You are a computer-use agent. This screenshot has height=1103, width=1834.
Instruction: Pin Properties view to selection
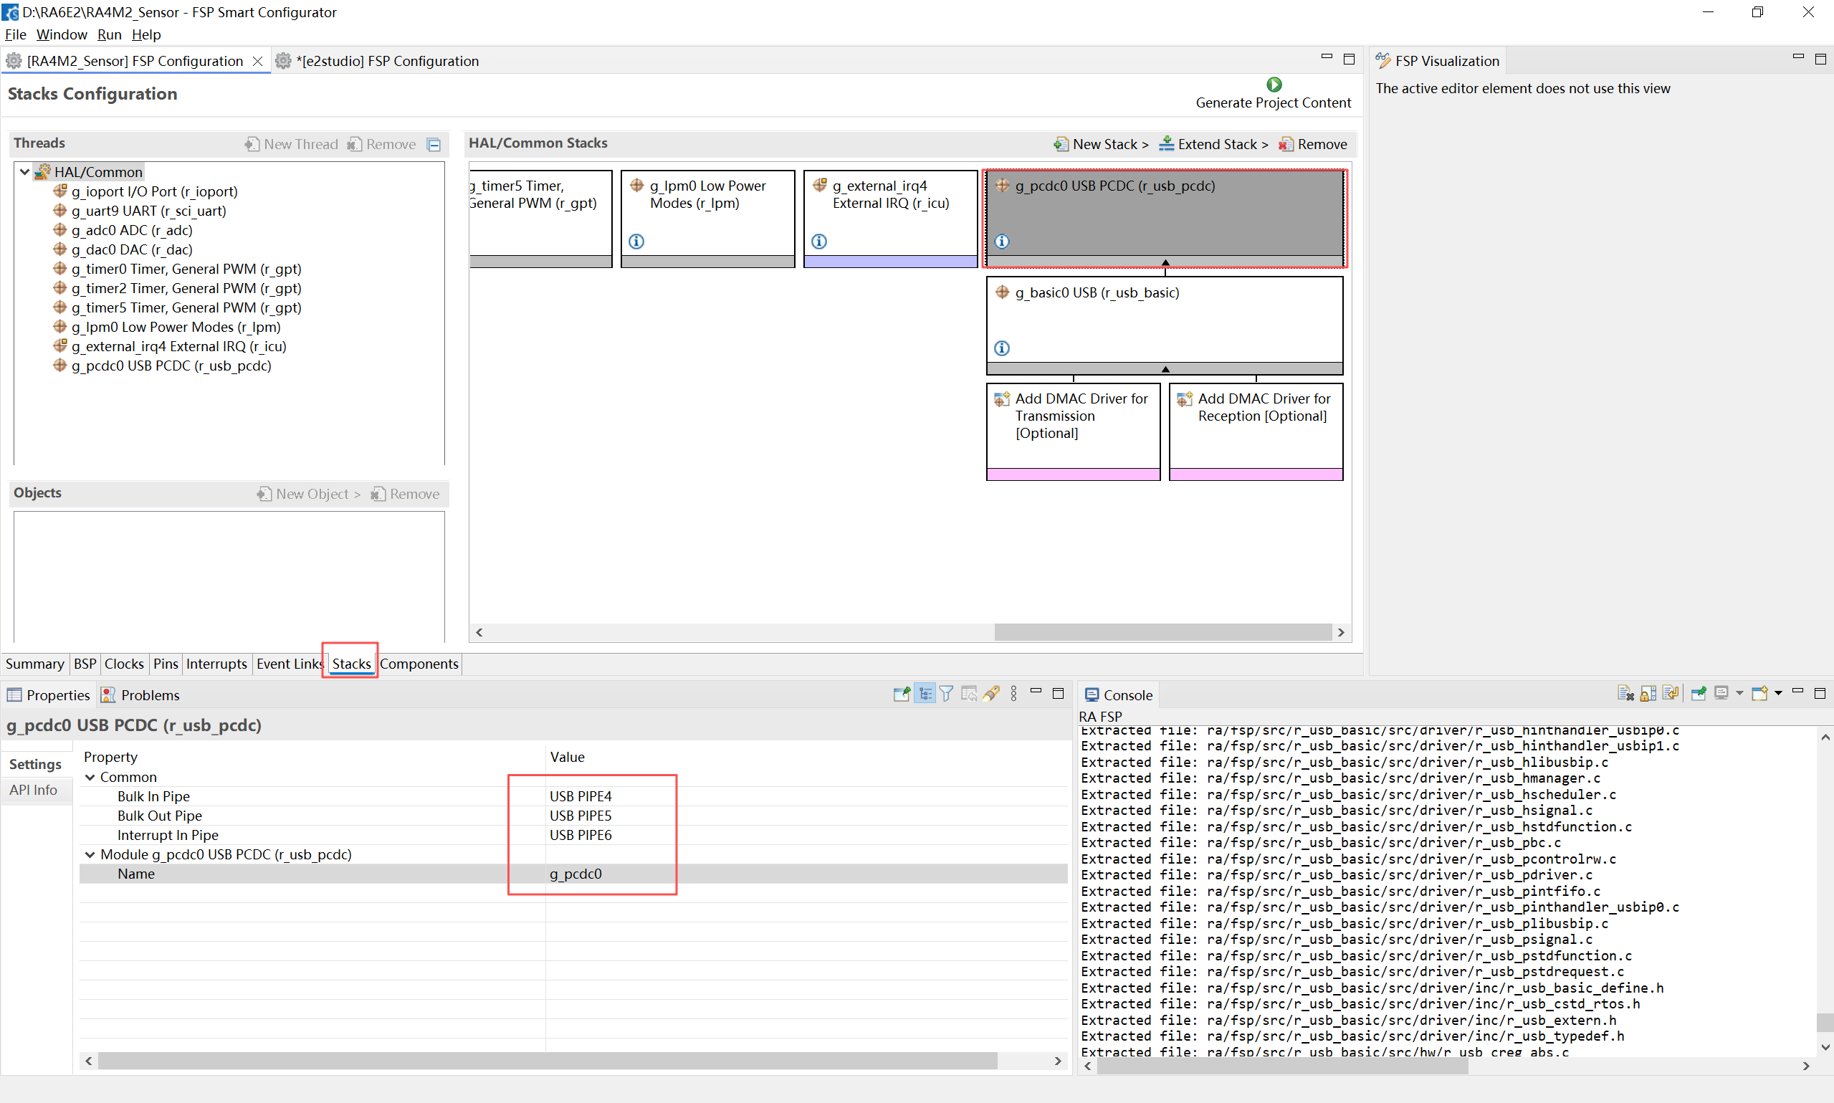coord(902,694)
